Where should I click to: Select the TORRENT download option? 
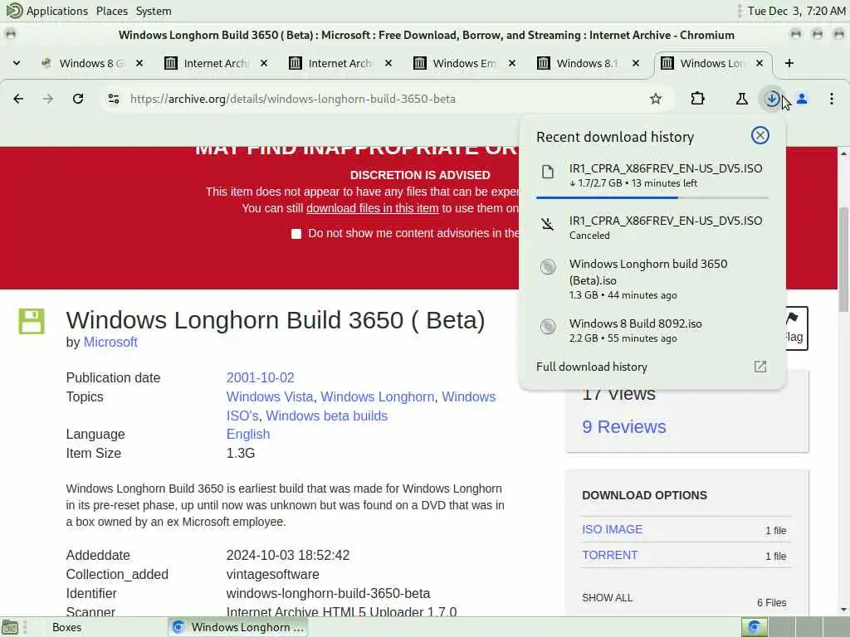(x=610, y=555)
